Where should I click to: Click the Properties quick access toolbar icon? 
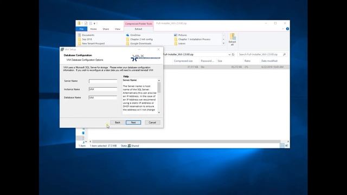[86, 23]
